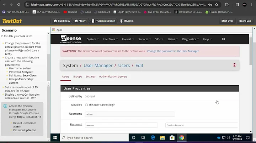This screenshot has width=256, height=143.
Task: Open the site information icon in address bar
Action: coord(27,5)
